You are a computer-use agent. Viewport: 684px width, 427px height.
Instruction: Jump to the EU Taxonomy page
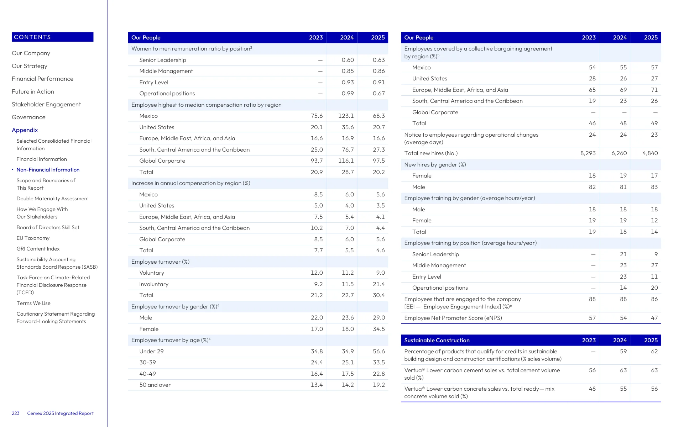[x=33, y=238]
